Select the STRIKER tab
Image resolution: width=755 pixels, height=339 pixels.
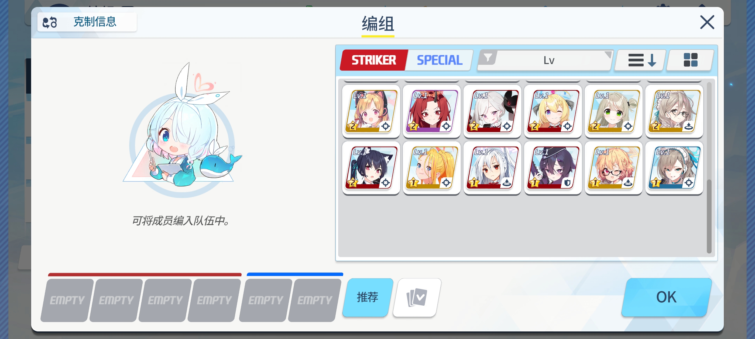(373, 60)
